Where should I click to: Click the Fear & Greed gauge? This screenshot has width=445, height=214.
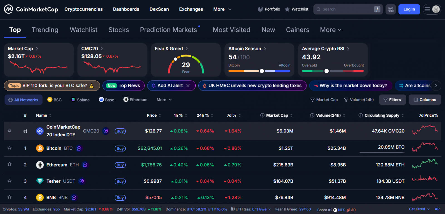[186, 64]
